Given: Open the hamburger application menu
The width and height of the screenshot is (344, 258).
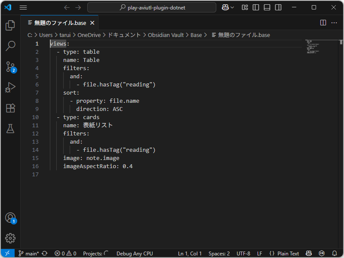Looking at the screenshot, I should (x=23, y=7).
